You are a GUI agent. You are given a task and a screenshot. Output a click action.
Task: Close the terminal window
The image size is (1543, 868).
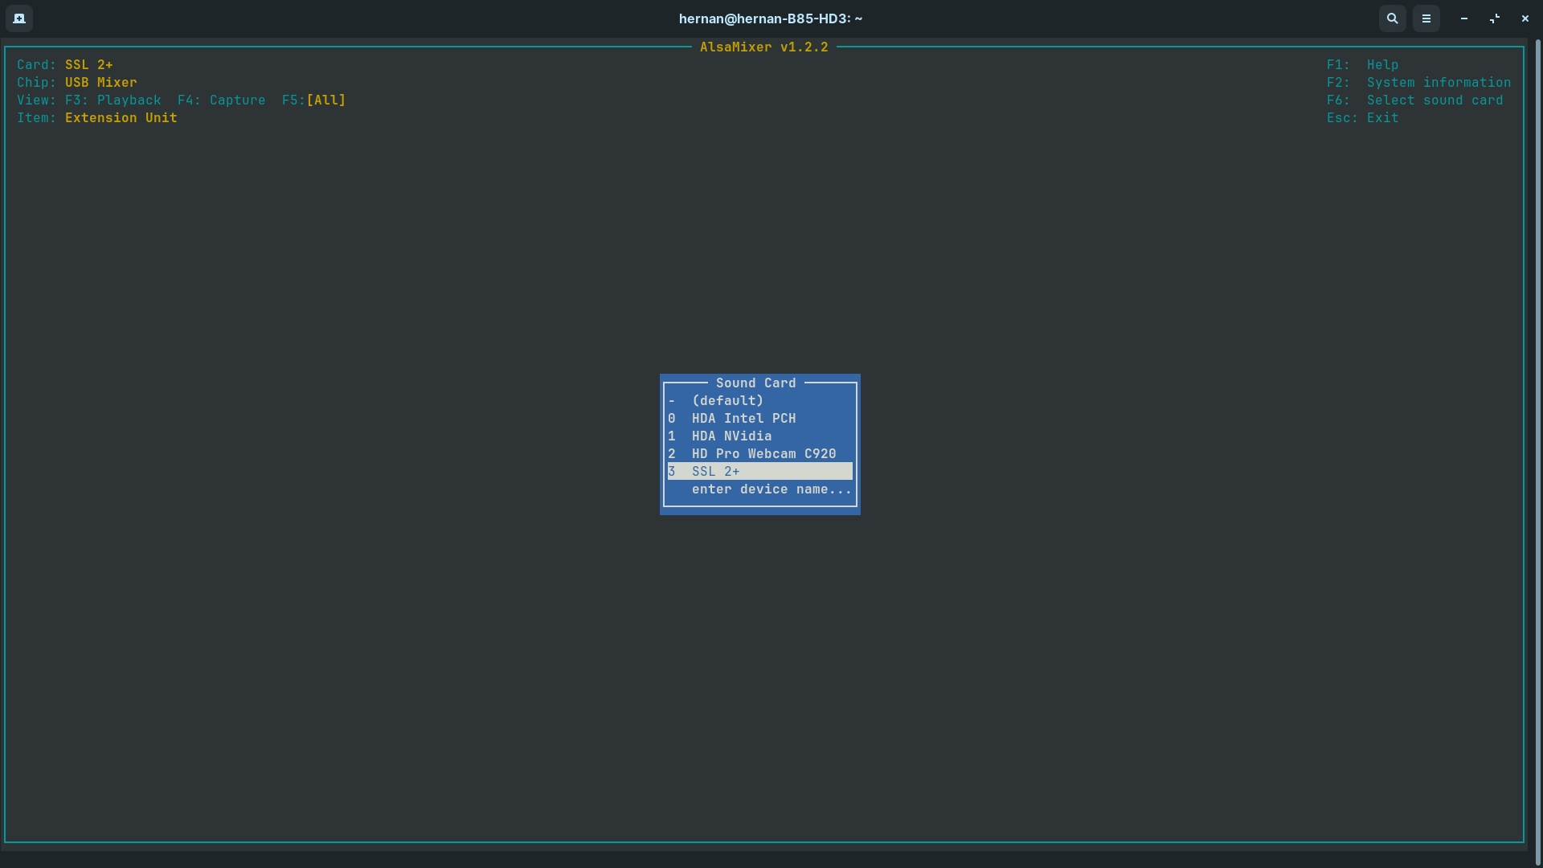pyautogui.click(x=1525, y=18)
